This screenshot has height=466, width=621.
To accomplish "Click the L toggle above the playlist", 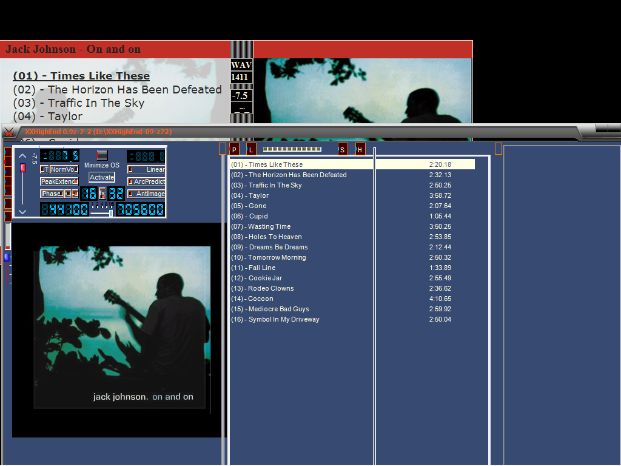I will tap(251, 149).
